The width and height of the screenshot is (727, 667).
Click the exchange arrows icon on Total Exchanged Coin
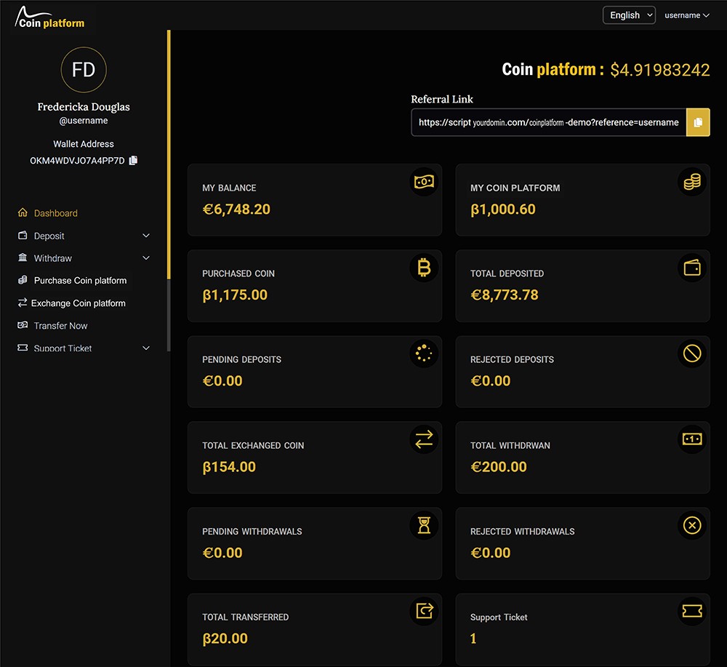coord(424,439)
